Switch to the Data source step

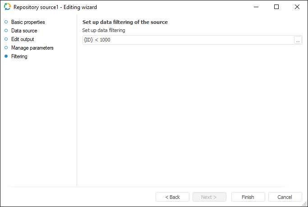(24, 31)
